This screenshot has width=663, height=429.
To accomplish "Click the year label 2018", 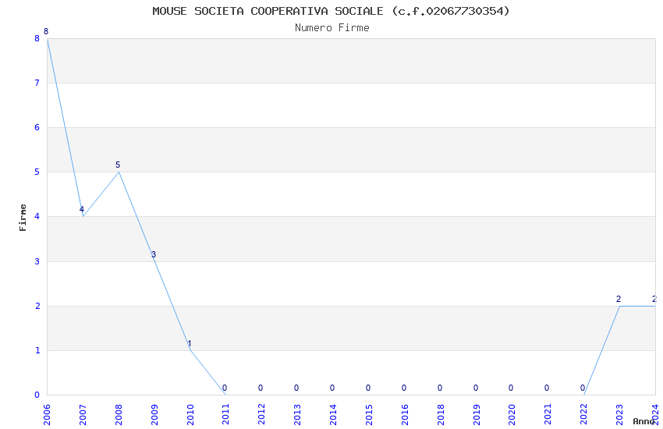I will [441, 414].
